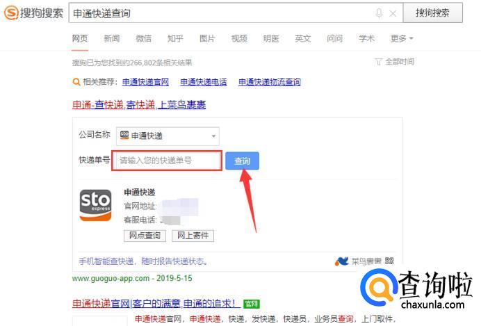Click the microphone voice search icon
This screenshot has height=326, width=481.
[379, 13]
